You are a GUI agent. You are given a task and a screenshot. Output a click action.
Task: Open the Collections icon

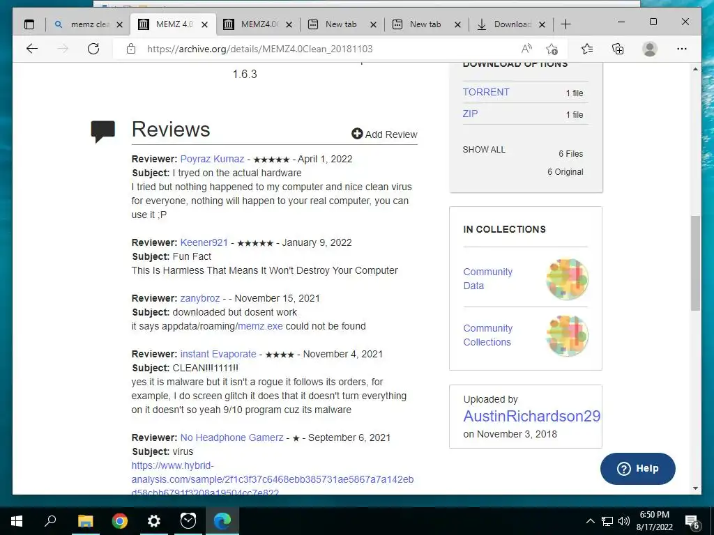coord(618,49)
